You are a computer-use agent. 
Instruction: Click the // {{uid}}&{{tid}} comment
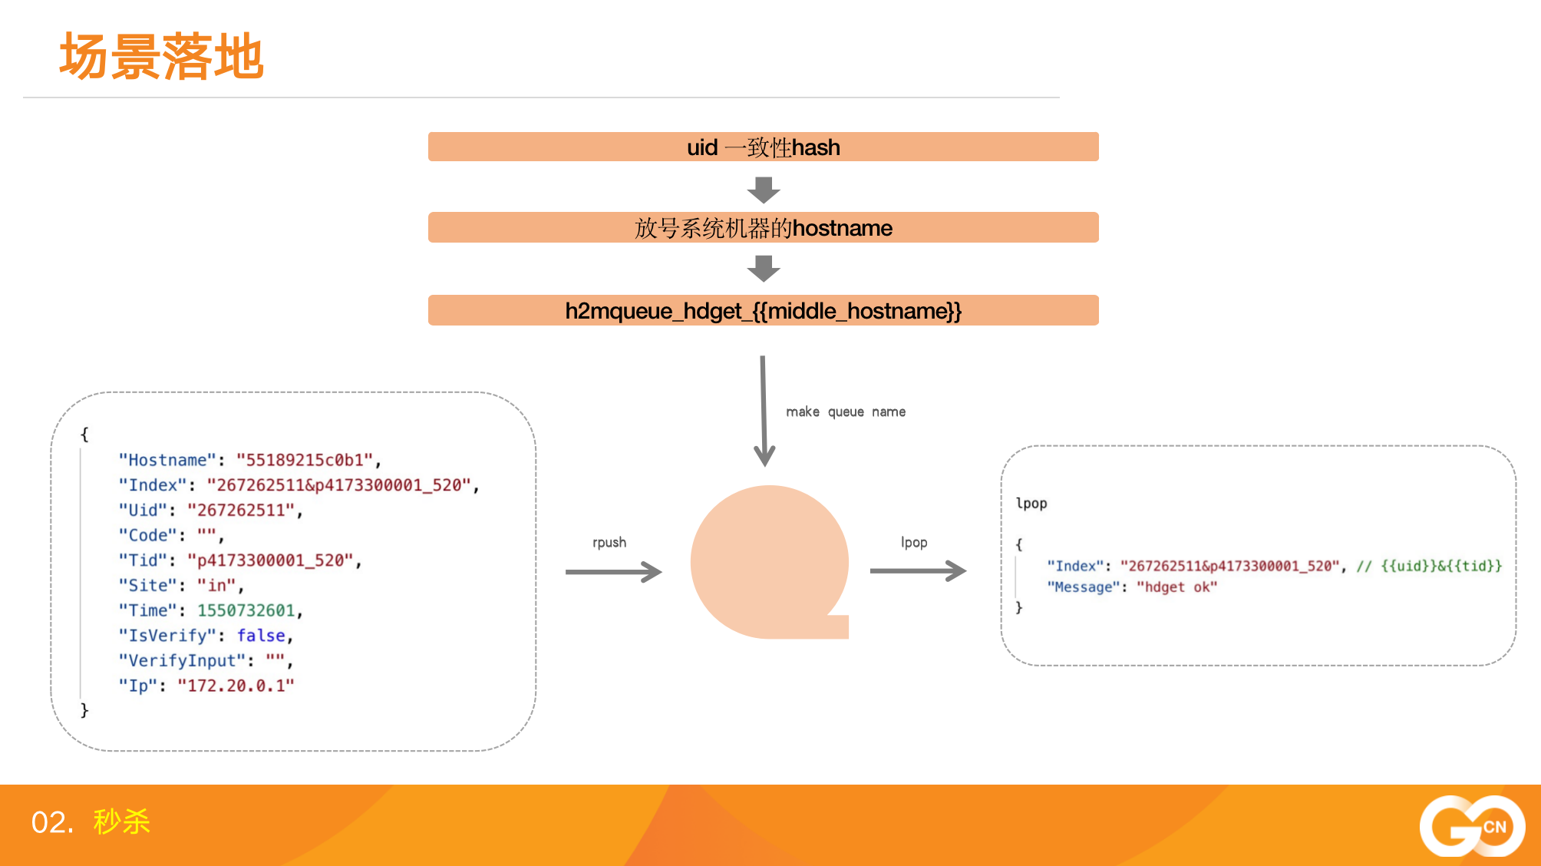(x=1429, y=566)
